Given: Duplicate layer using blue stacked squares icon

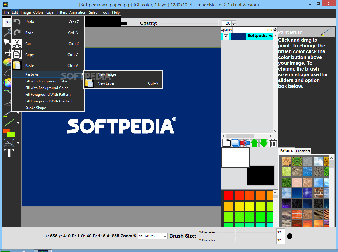Looking at the screenshot, I should (235, 143).
